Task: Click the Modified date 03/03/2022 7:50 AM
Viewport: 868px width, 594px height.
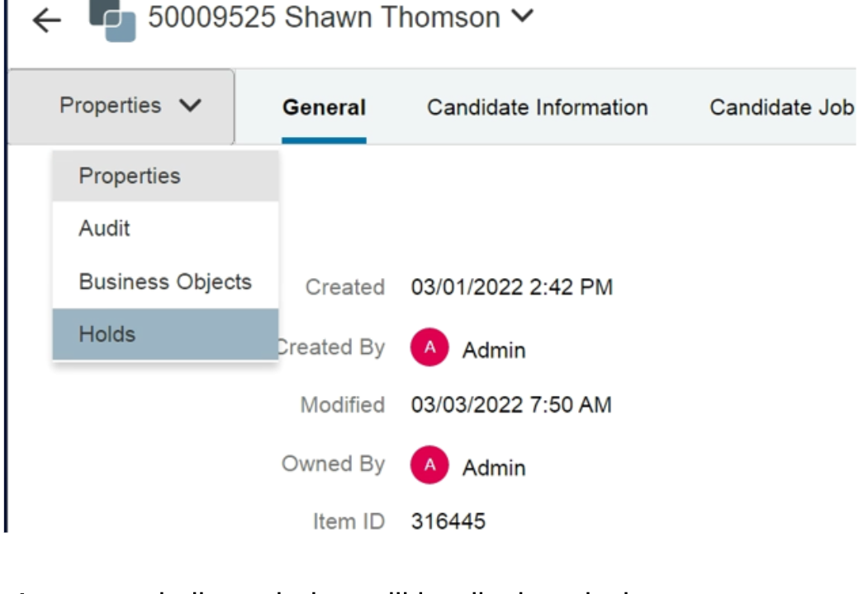Action: tap(511, 405)
